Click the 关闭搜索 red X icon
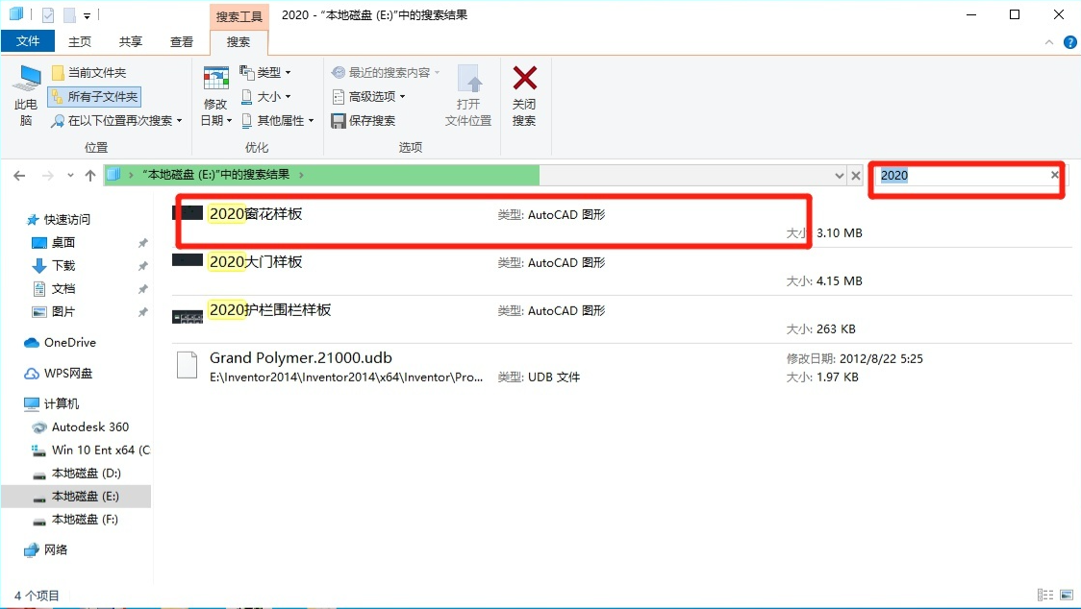Viewport: 1081px width, 609px height. point(524,81)
